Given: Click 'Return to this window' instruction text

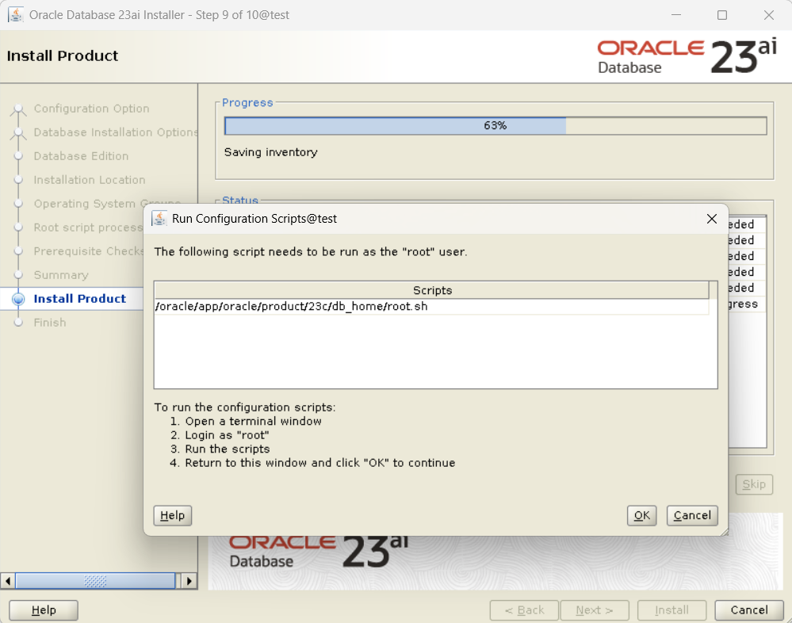Looking at the screenshot, I should [320, 462].
